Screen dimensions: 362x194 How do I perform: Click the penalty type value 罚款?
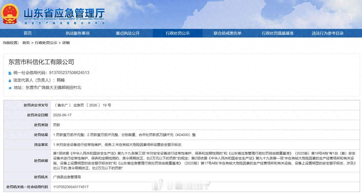coord(57,125)
